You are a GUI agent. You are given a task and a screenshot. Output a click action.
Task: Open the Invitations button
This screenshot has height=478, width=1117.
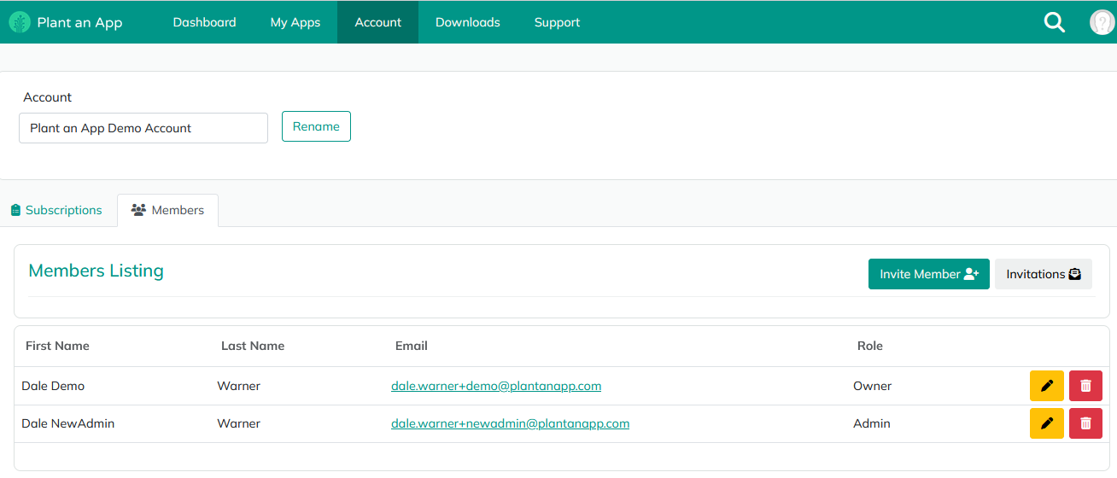1043,274
